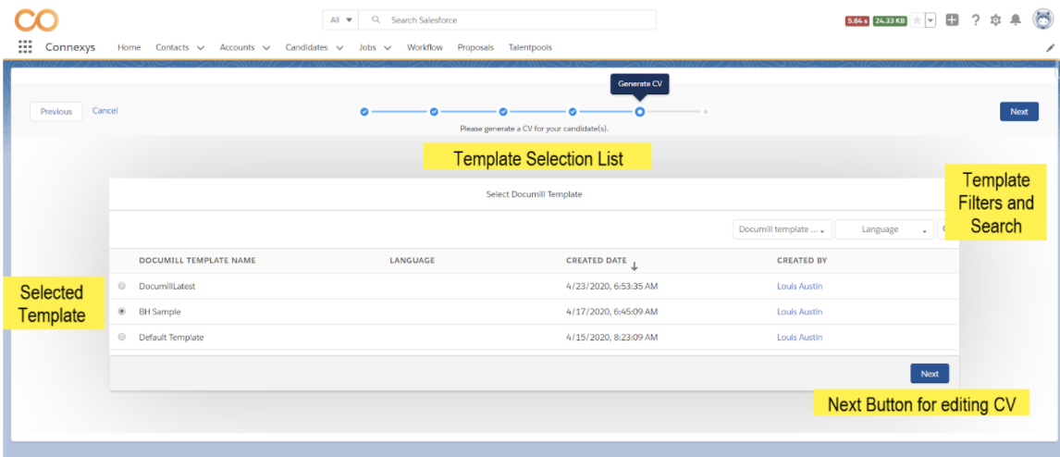Go to the Home tab
The height and width of the screenshot is (457, 1060).
(x=129, y=47)
